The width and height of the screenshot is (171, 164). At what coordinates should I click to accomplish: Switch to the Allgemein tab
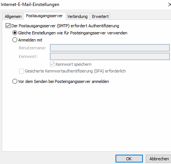coord(13,16)
